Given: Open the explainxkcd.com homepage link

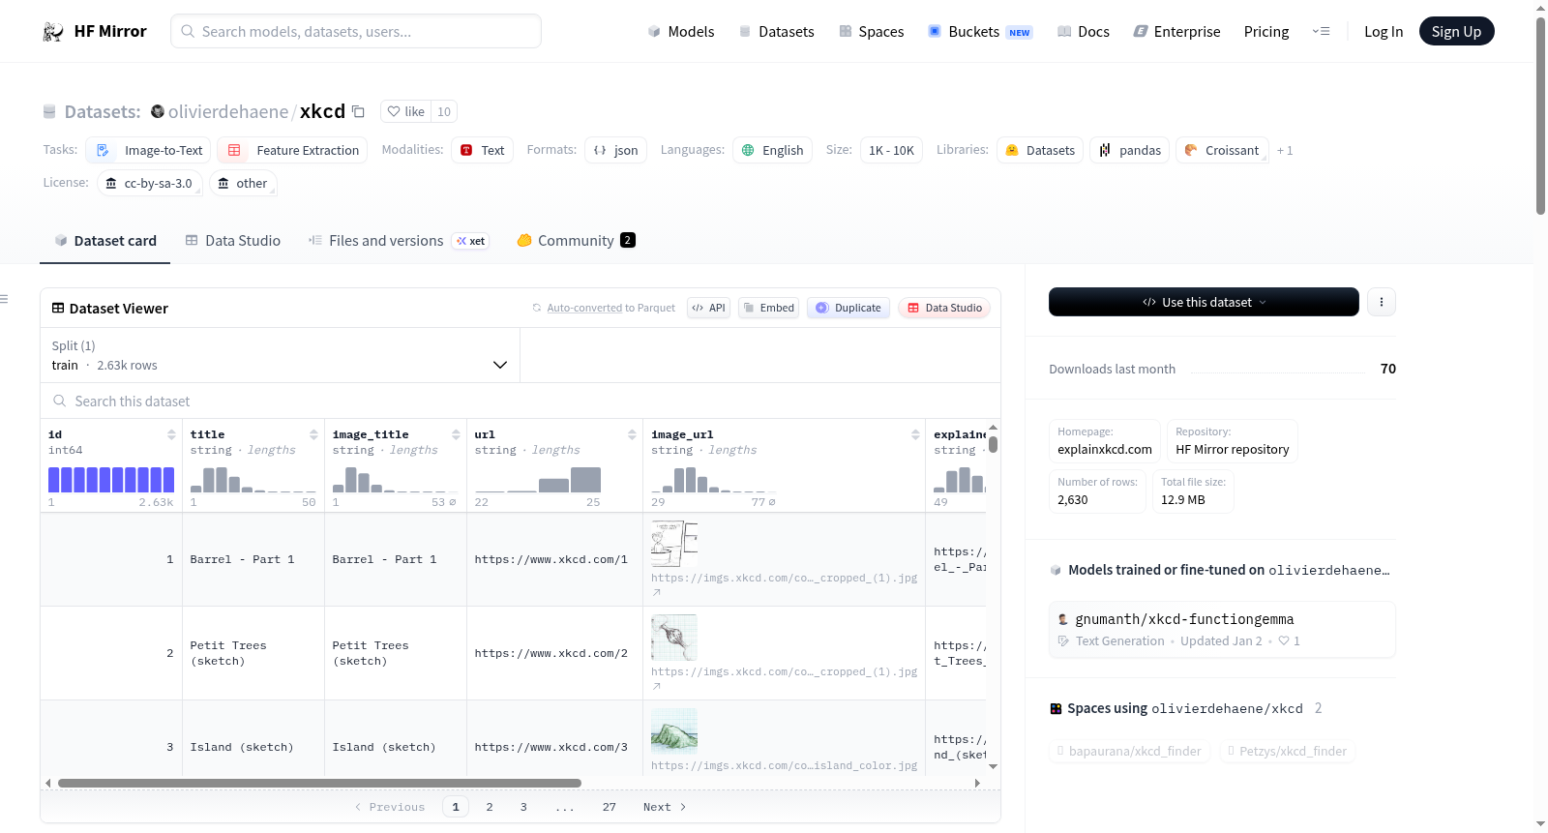Looking at the screenshot, I should tap(1105, 449).
